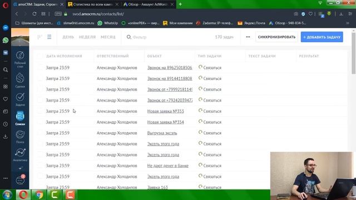
Task: Open the Рабочий стол dashboard icon
Action: coord(20,59)
